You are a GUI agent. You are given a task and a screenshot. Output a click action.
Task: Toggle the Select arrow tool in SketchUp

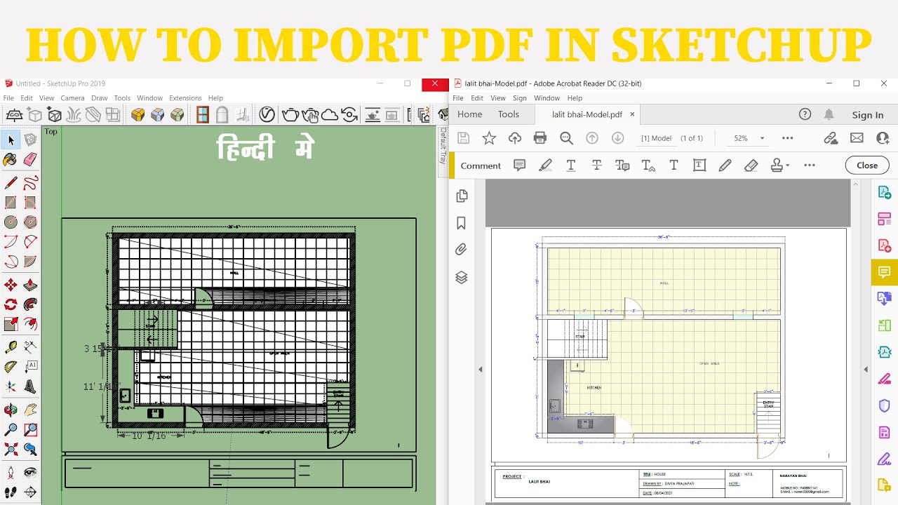pyautogui.click(x=11, y=140)
